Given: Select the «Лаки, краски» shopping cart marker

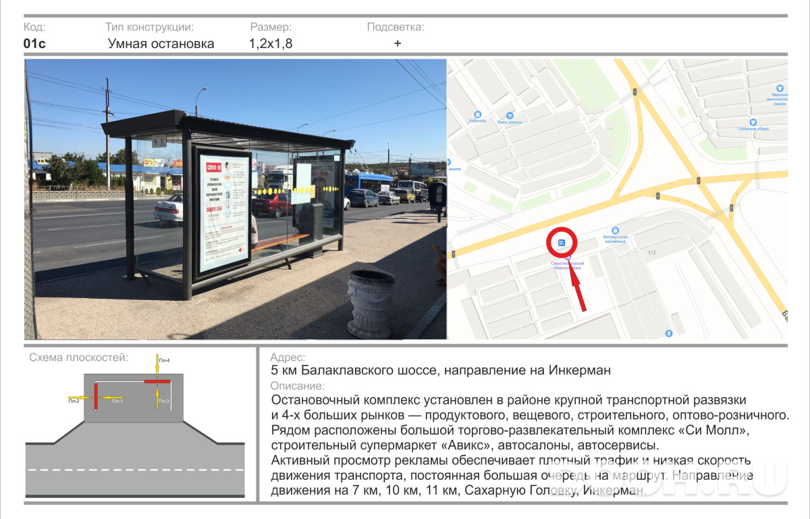Looking at the screenshot, I should pos(510,115).
